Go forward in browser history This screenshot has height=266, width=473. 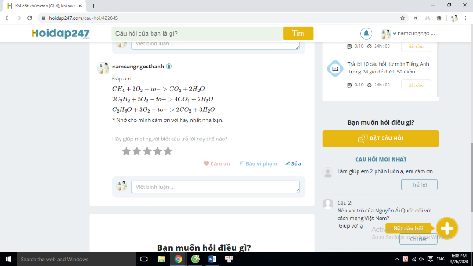point(18,18)
